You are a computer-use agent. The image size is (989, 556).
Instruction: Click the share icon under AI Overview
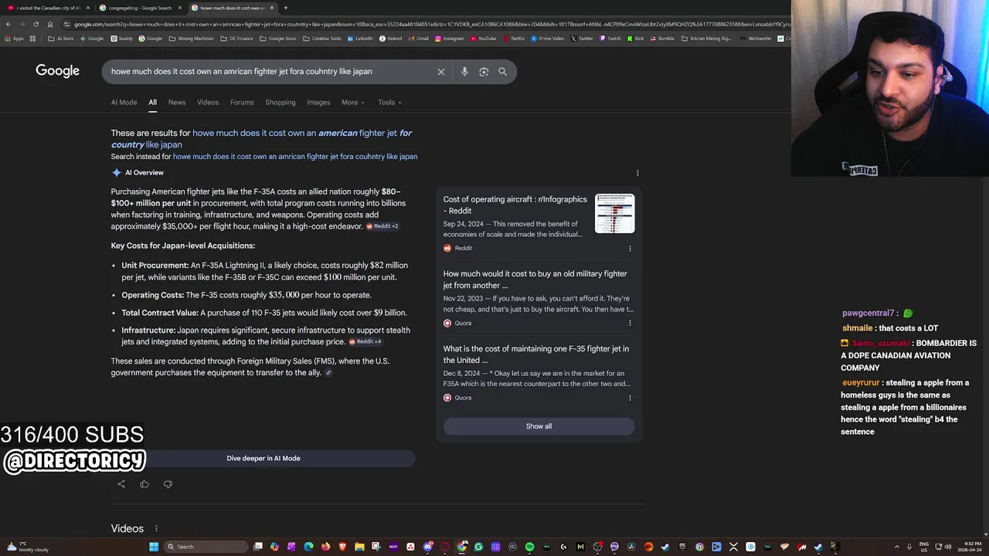point(121,484)
